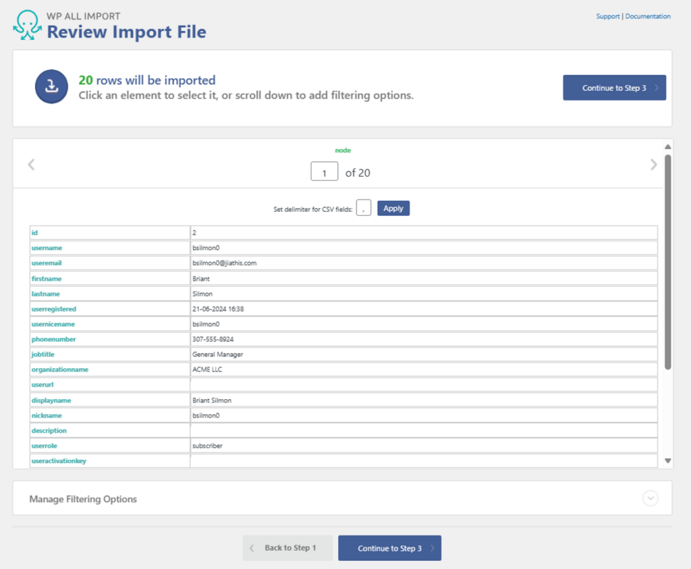
Task: Select the node element above the pagination
Action: [343, 150]
